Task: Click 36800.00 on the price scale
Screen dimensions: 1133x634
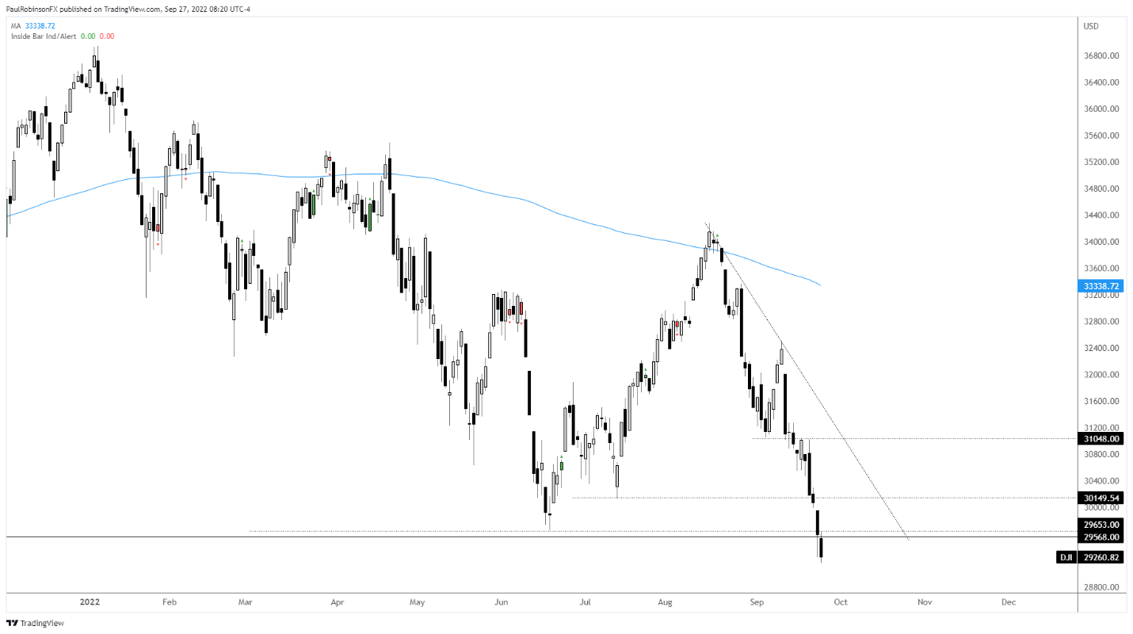Action: (x=1101, y=56)
